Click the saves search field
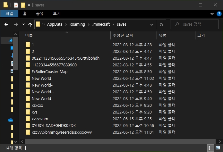Screen dimensions: 223x152 194,24
